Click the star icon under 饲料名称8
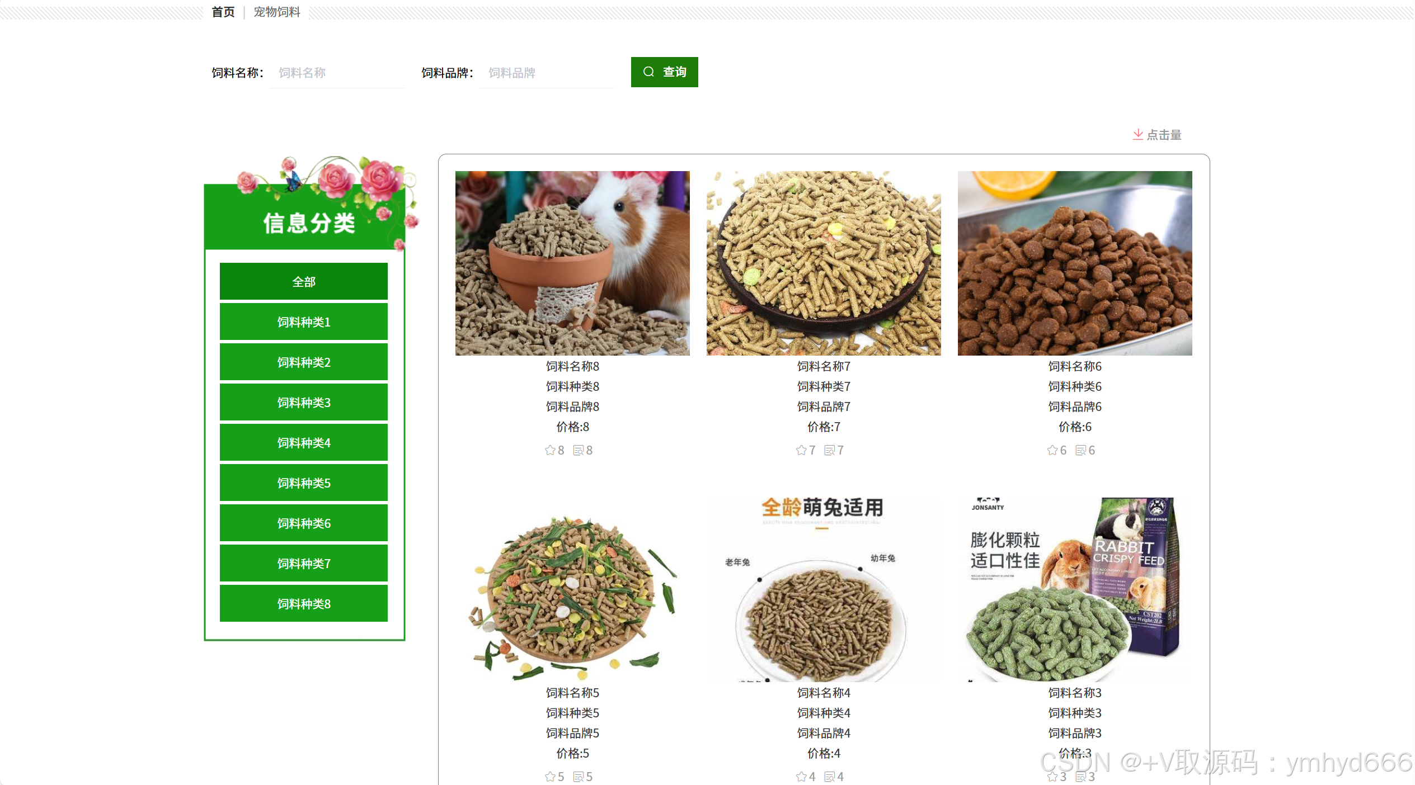The width and height of the screenshot is (1415, 785). [x=550, y=450]
